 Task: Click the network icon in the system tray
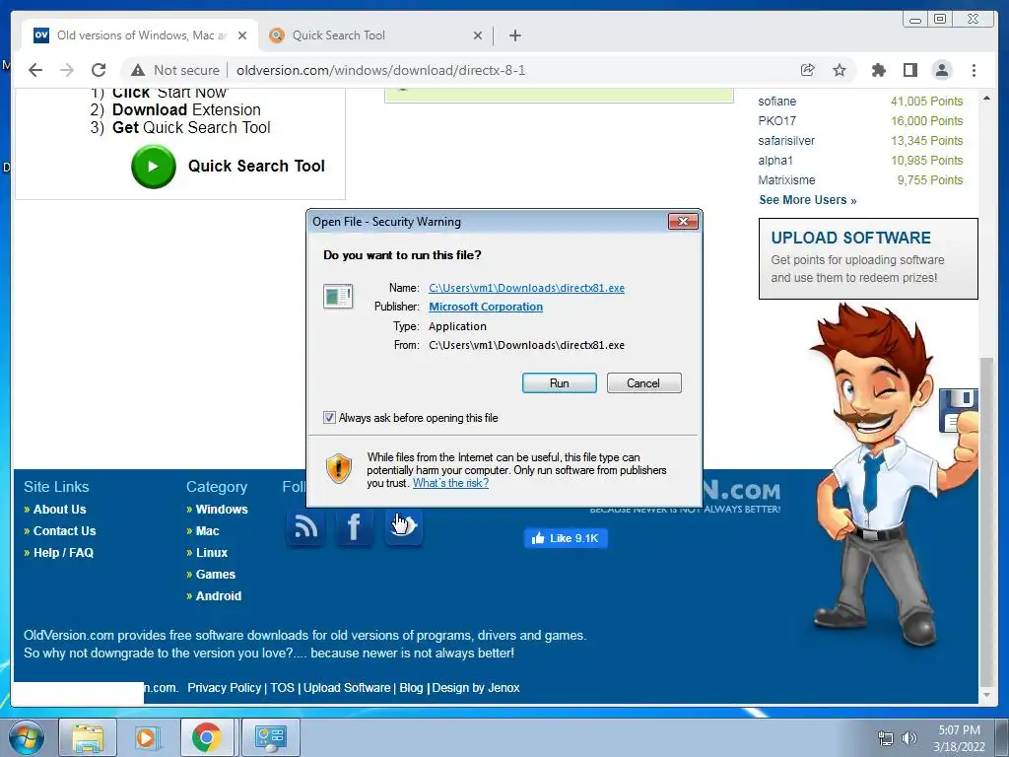pyautogui.click(x=886, y=738)
